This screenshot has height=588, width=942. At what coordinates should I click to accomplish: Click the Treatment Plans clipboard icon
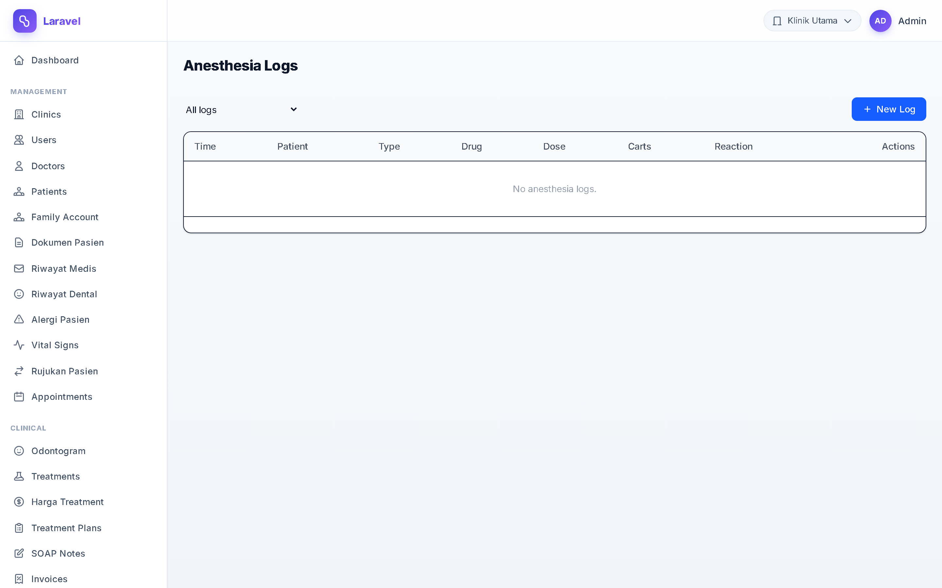click(19, 528)
